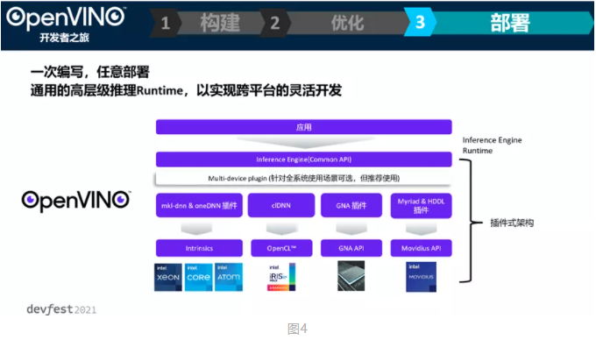
Task: Click the large OpenVINO logo beside diagram
Action: pyautogui.click(x=76, y=201)
